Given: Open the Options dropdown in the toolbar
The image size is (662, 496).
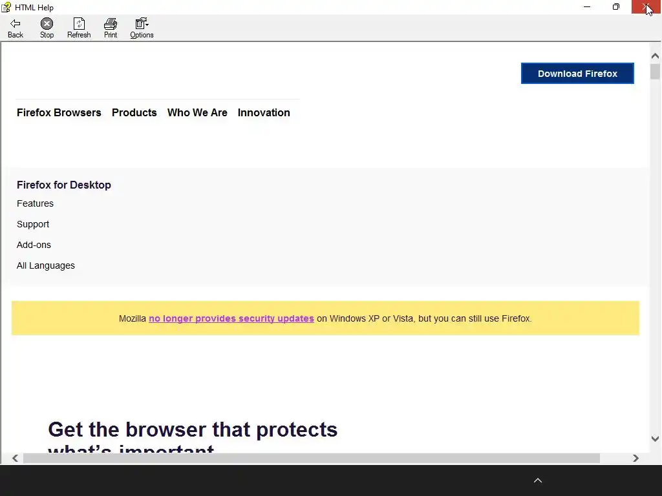Looking at the screenshot, I should [142, 28].
